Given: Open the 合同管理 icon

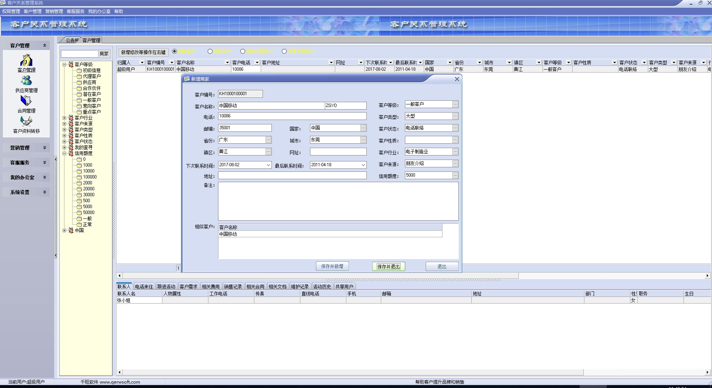Looking at the screenshot, I should [26, 101].
